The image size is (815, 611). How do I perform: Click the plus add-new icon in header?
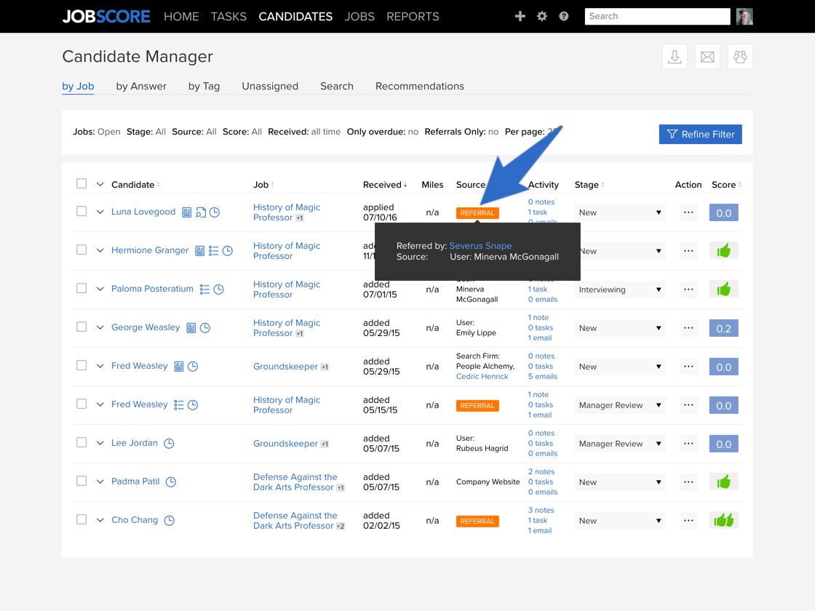[520, 16]
